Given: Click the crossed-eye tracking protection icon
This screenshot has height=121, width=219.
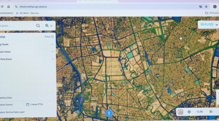Looking at the screenshot, I should pos(200,7).
